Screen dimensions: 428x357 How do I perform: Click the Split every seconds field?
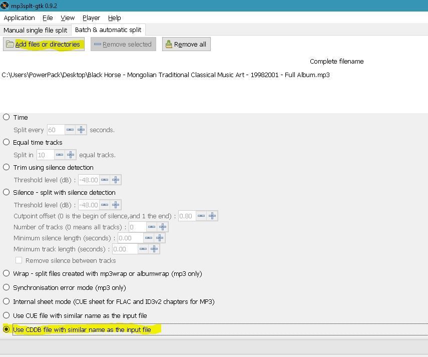pyautogui.click(x=56, y=130)
